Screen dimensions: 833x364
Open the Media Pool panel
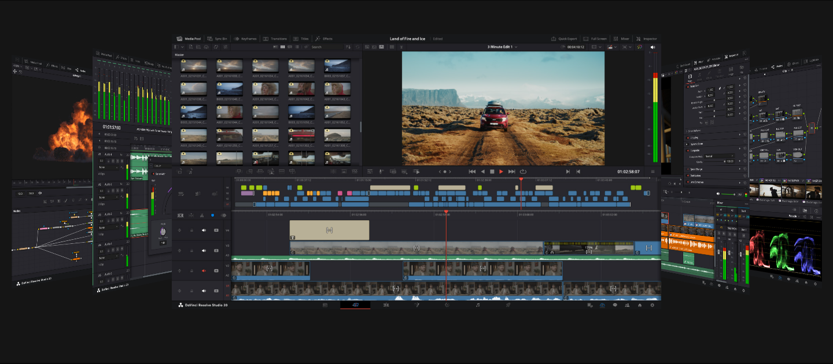coord(189,39)
